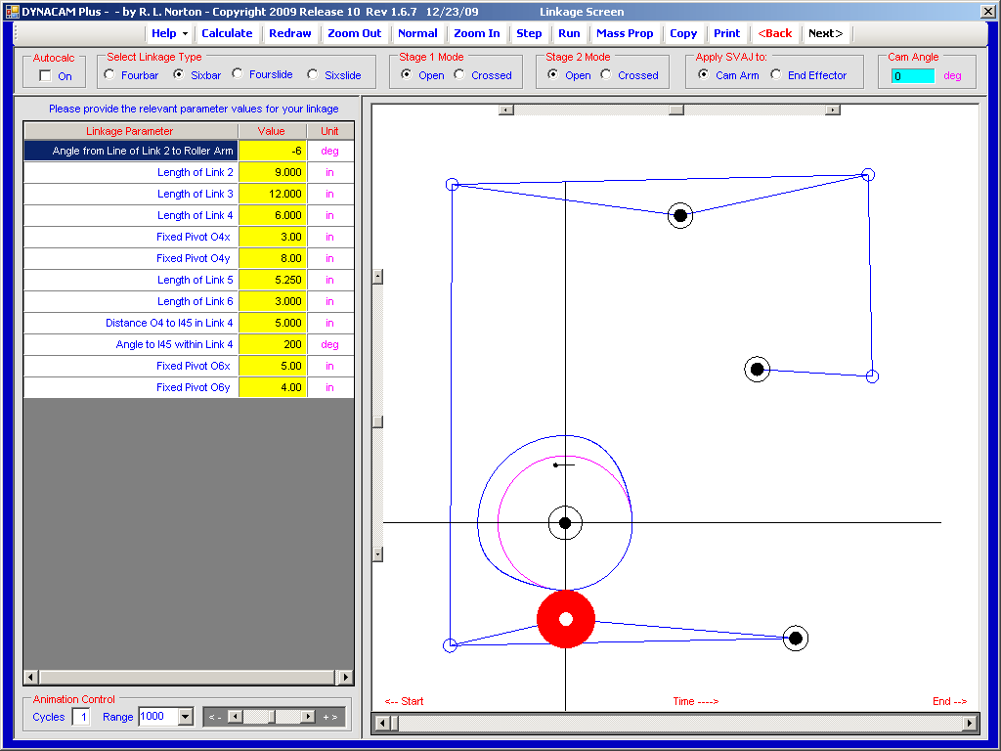Click the plot's vertical scrollbar thumb

click(x=378, y=421)
